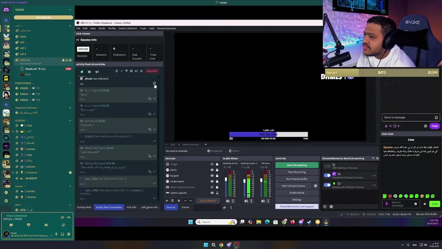Click Start Replay Buffer button

(297, 179)
